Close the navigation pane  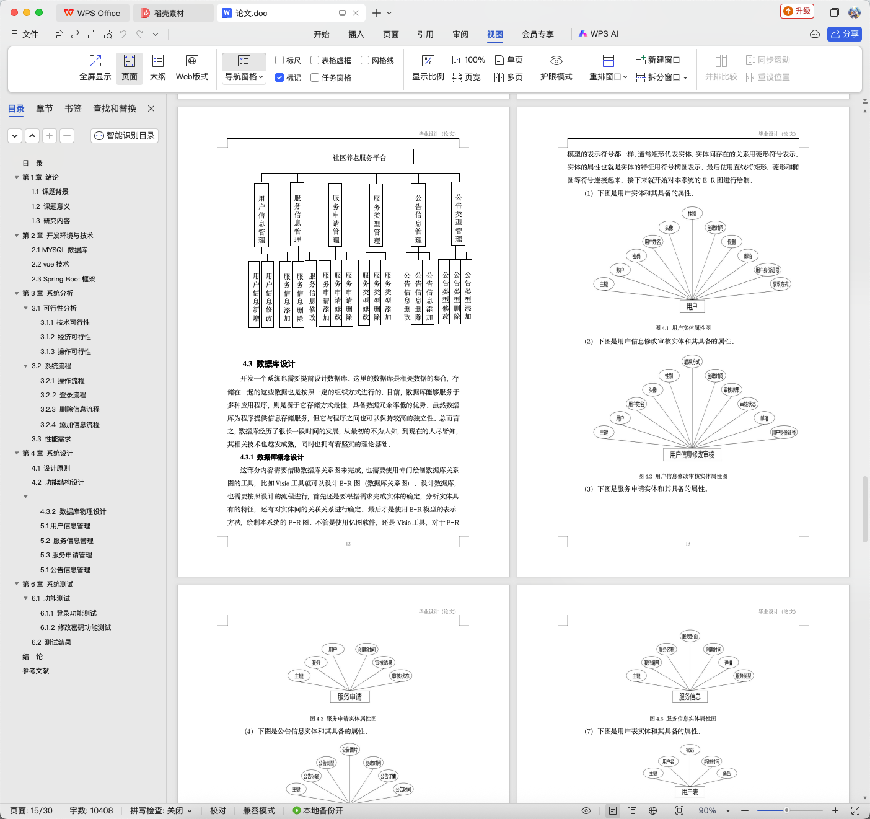(x=151, y=108)
